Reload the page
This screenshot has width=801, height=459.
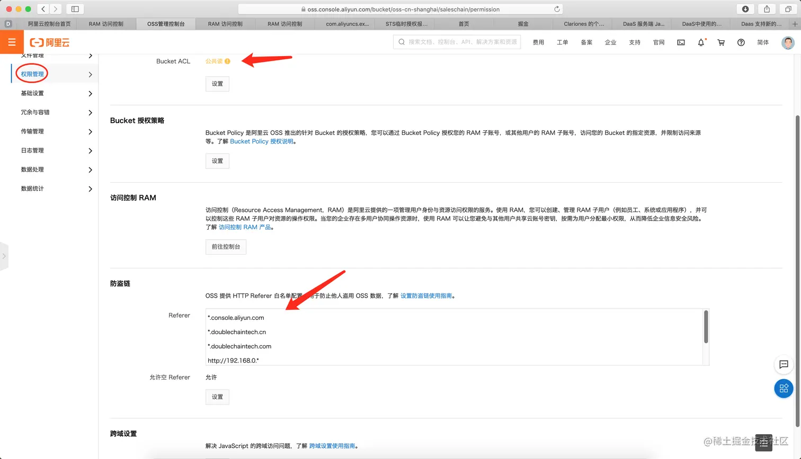tap(557, 9)
